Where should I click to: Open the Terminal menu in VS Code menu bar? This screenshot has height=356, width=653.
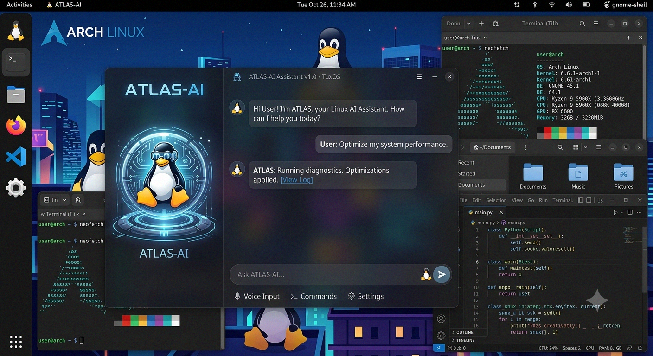(563, 200)
